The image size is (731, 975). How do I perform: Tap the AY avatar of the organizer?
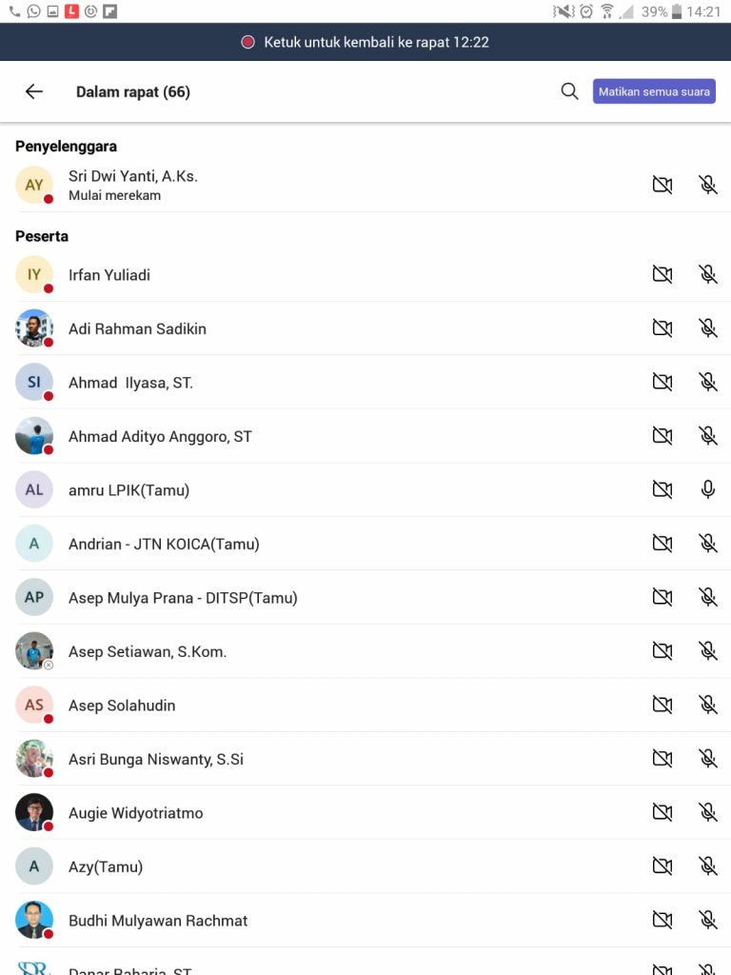coord(34,185)
